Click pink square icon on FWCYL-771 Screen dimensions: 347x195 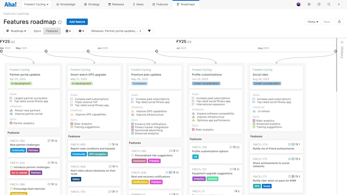point(293,177)
